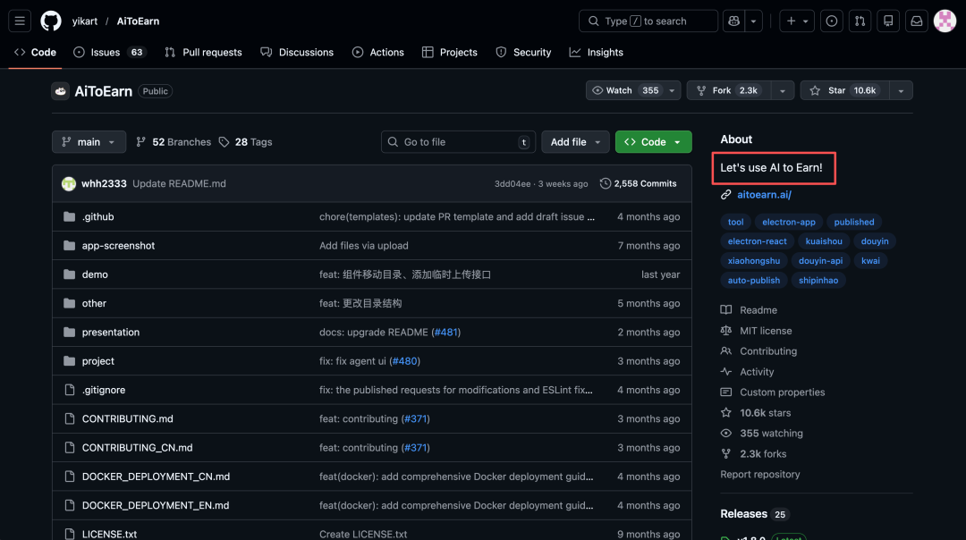
Task: Open the presentation folder
Action: (x=111, y=333)
